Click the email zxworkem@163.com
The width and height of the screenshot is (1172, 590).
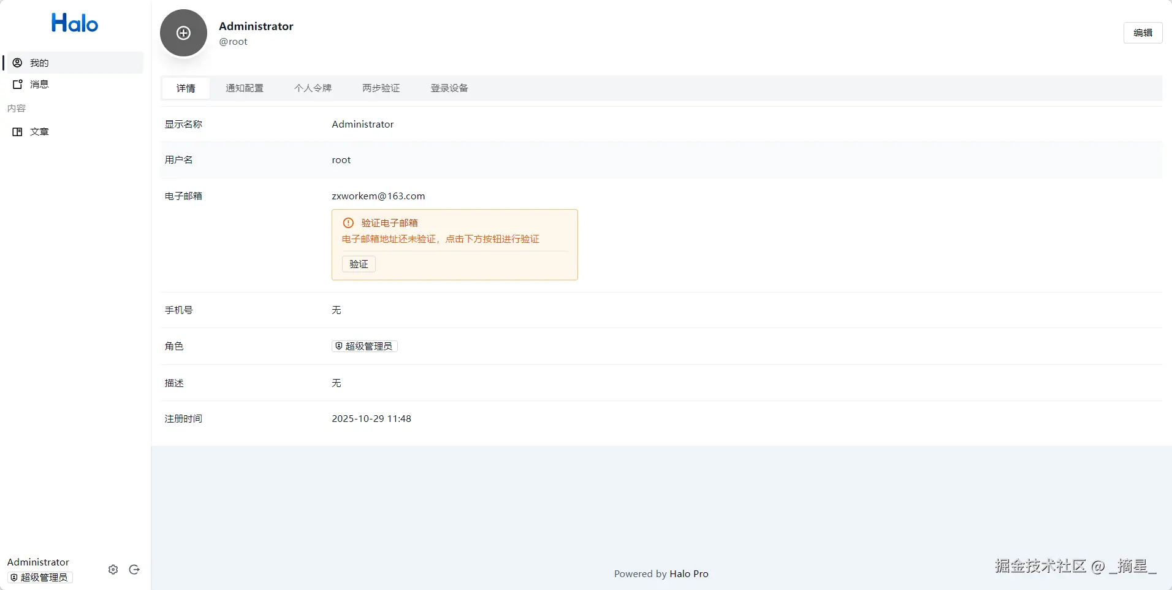378,196
